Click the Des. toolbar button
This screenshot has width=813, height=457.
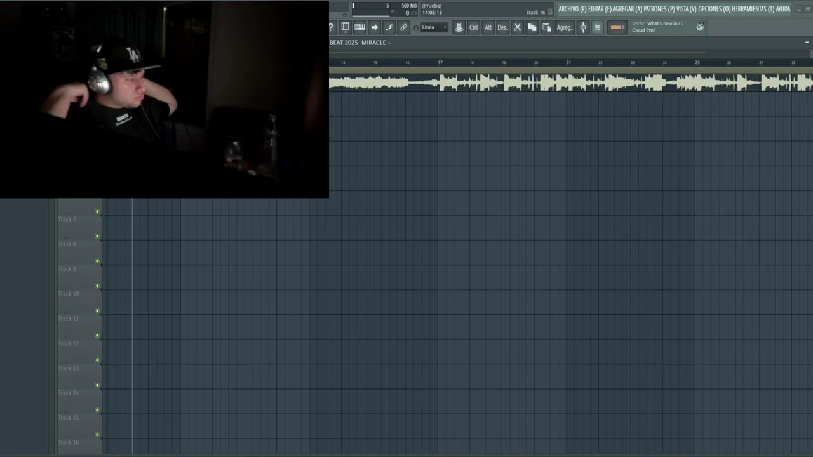point(502,27)
